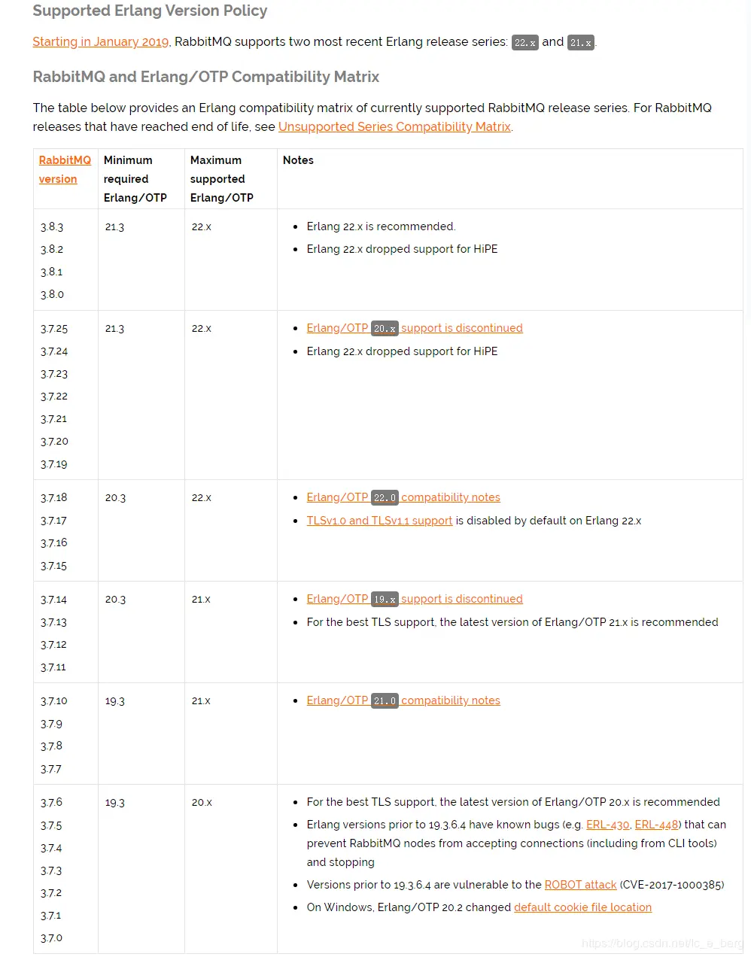Click the 'Notes' column header

[x=298, y=160]
